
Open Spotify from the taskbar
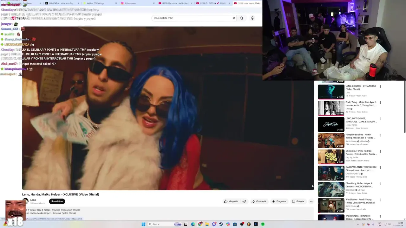tap(263, 224)
